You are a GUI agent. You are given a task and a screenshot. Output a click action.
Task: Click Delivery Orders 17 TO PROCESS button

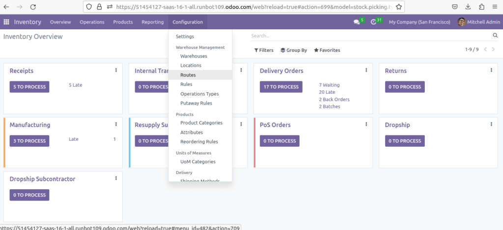pos(281,87)
